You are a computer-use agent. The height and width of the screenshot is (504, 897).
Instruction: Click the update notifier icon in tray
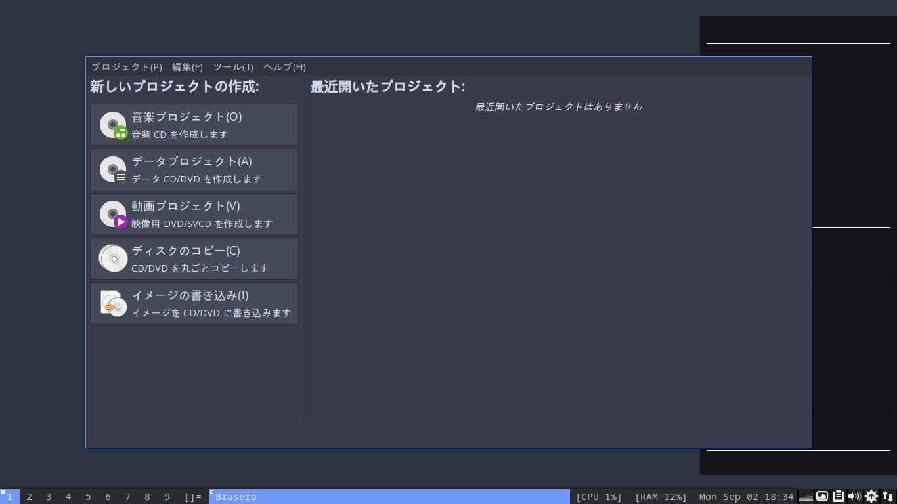click(x=871, y=496)
